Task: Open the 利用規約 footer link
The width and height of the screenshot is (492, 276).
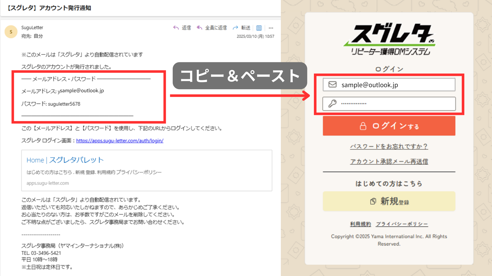Action: [360, 224]
